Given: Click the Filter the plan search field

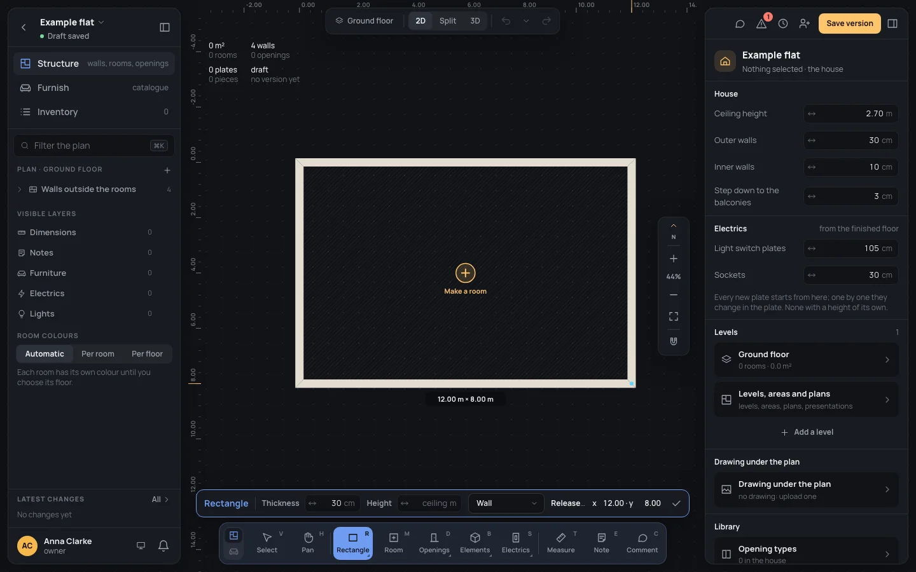Looking at the screenshot, I should tap(94, 146).
